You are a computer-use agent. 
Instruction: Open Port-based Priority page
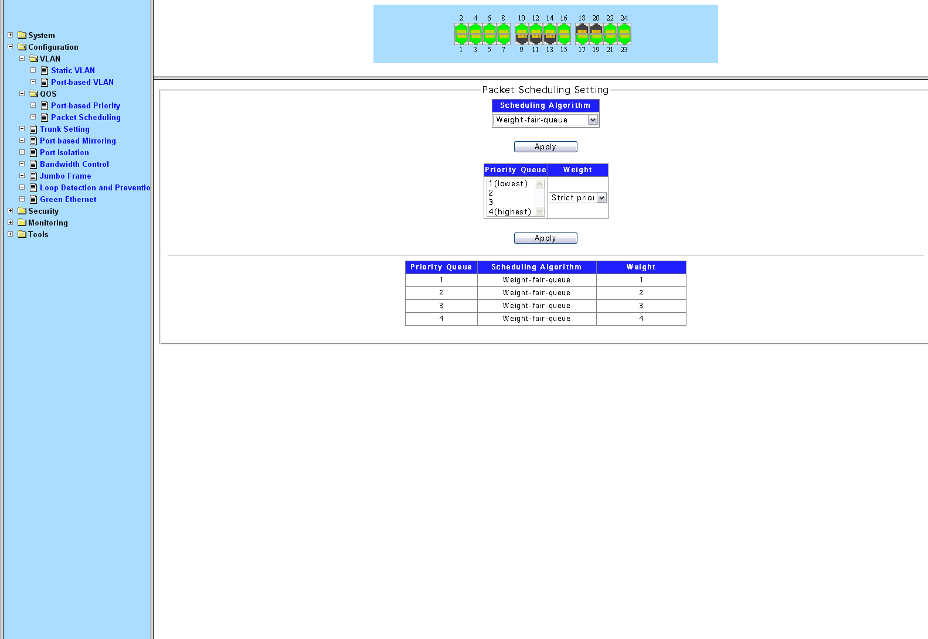point(85,105)
